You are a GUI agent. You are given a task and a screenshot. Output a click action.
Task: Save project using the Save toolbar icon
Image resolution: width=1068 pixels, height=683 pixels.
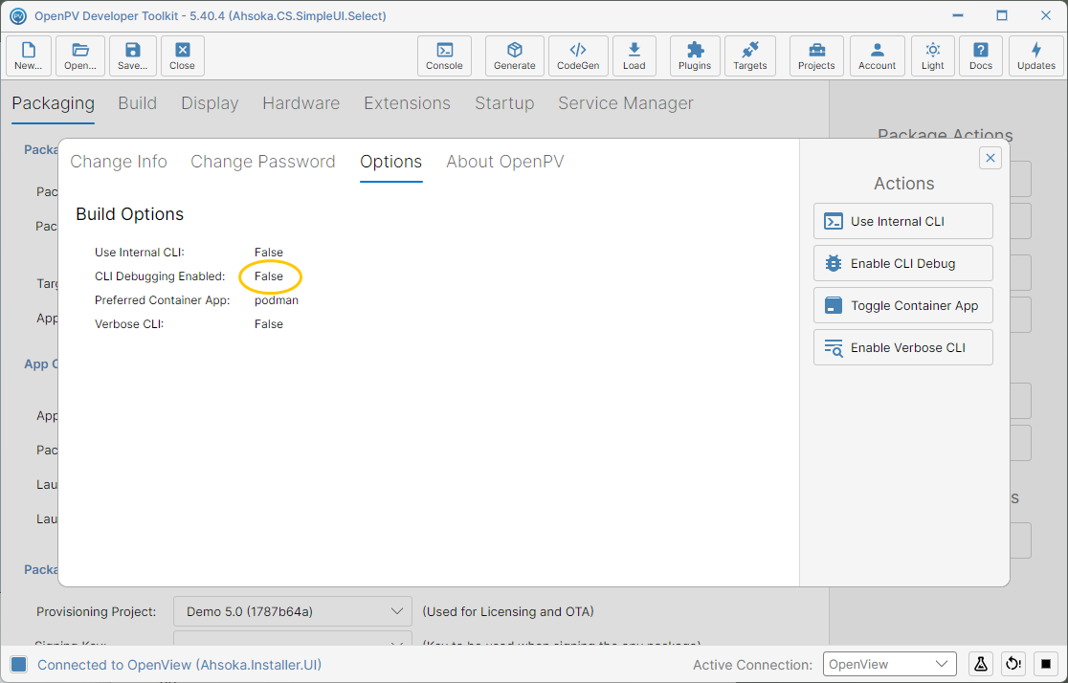133,55
